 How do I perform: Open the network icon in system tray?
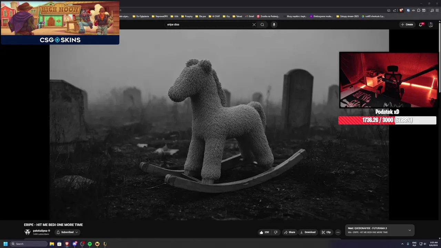pyautogui.click(x=421, y=244)
